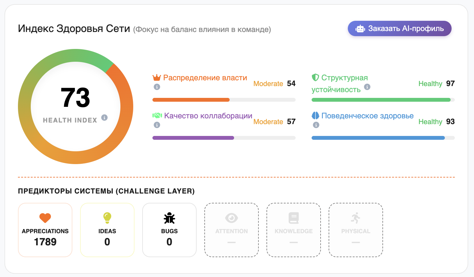Click the KNOWLEDGE label in its card
The width and height of the screenshot is (474, 277).
(x=294, y=231)
